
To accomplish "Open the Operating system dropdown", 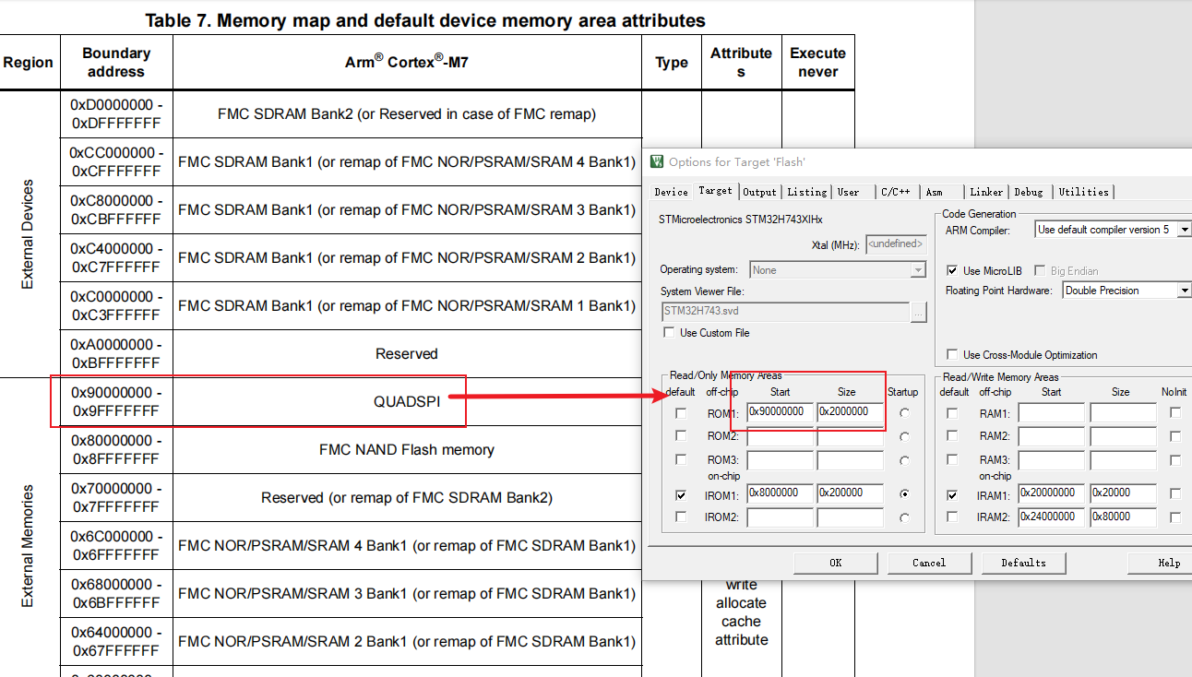I will [917, 270].
